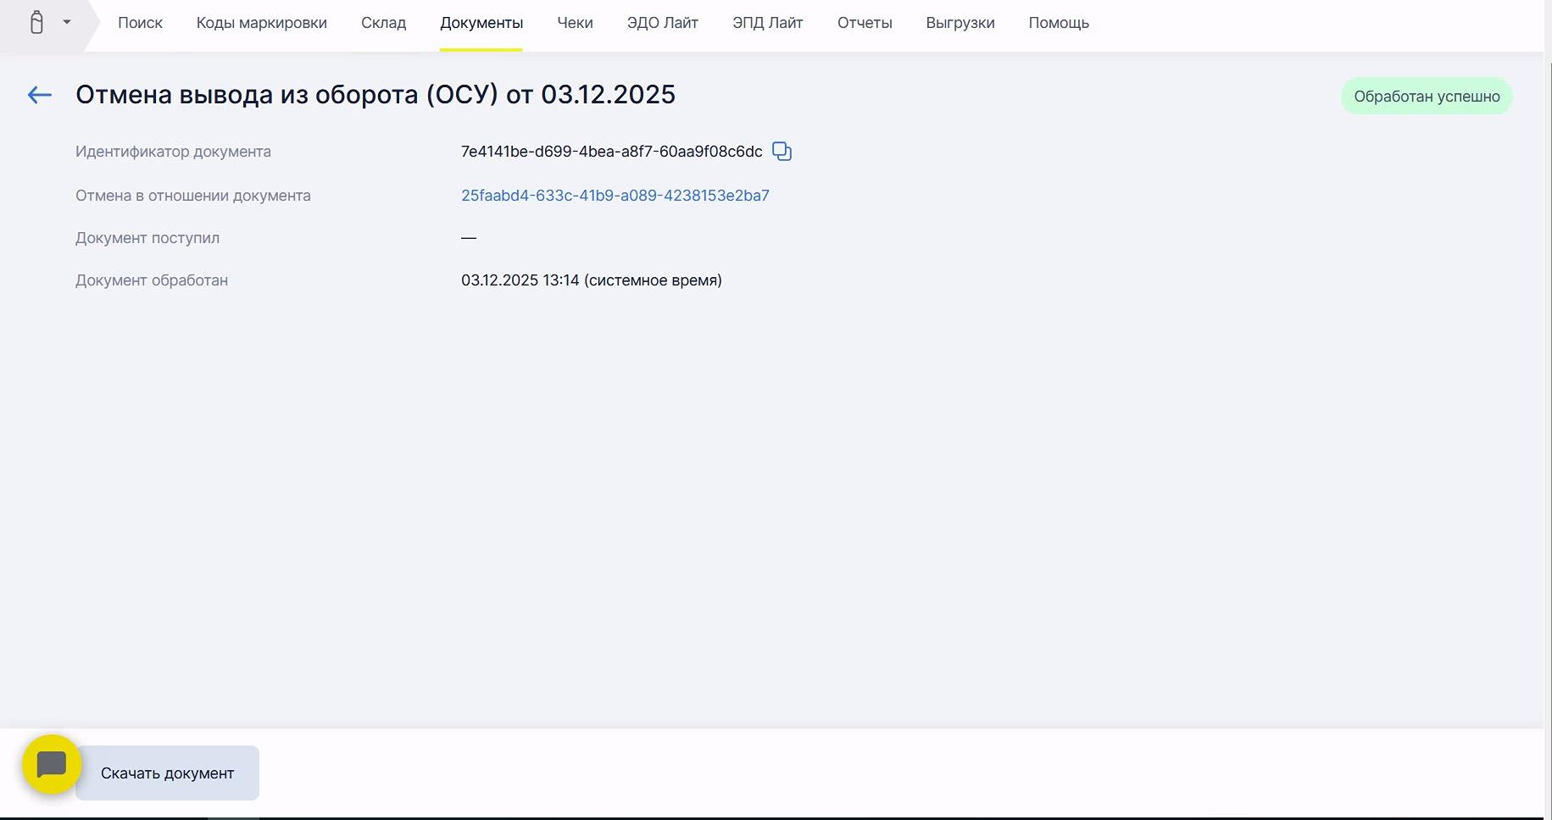Navigate to Отчеты
This screenshot has height=820, width=1552.
pos(864,23)
